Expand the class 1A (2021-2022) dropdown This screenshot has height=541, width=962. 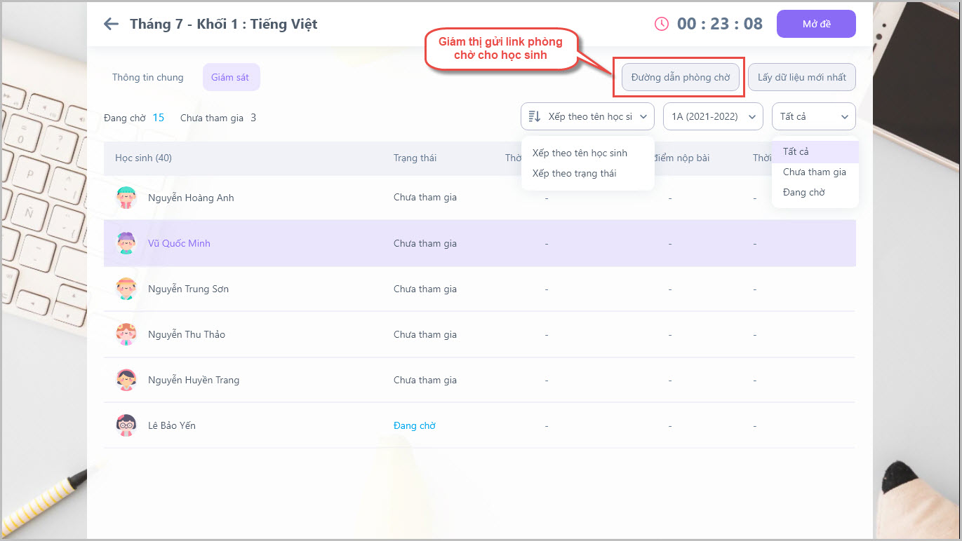[712, 116]
